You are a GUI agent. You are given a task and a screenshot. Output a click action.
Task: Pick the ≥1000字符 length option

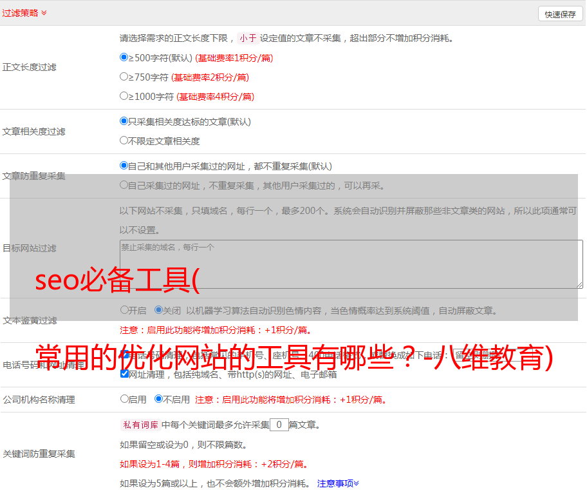124,96
